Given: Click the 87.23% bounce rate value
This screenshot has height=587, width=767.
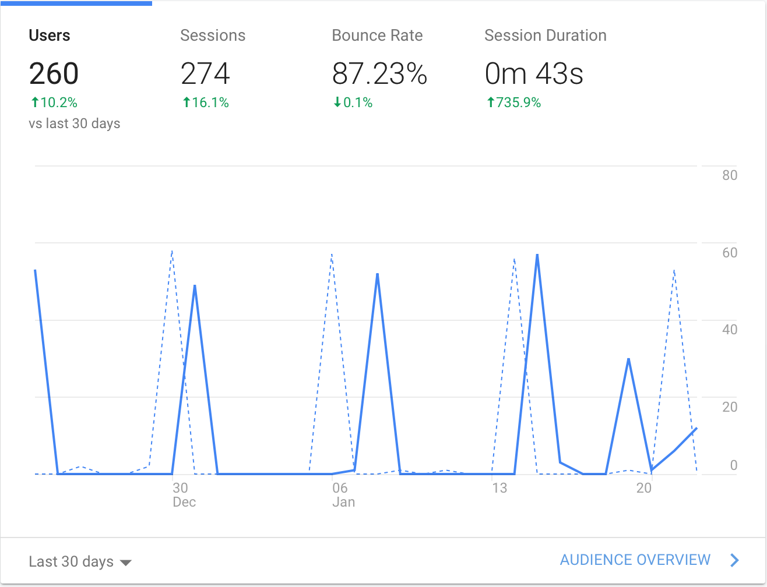Looking at the screenshot, I should (379, 74).
